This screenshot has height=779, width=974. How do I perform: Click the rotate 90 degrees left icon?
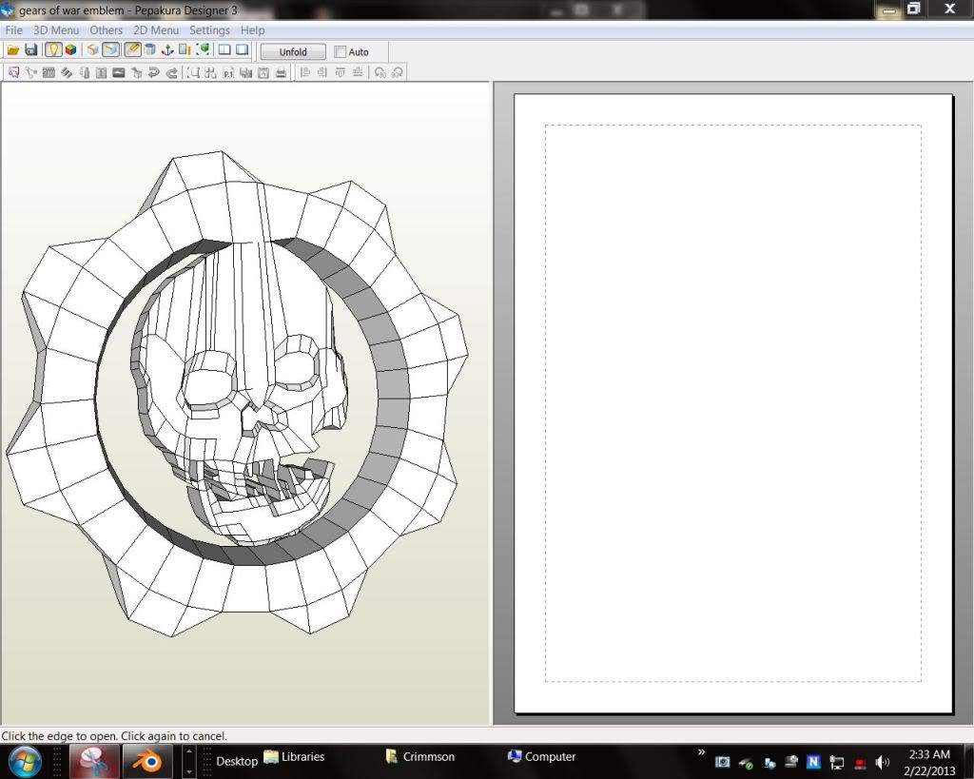pyautogui.click(x=380, y=72)
